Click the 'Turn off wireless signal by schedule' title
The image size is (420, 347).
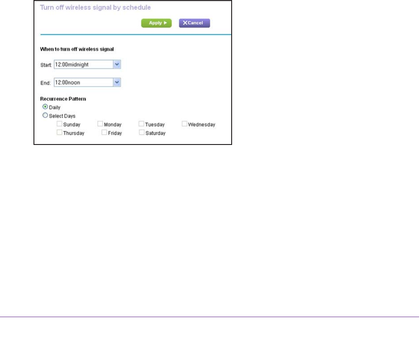[x=96, y=8]
